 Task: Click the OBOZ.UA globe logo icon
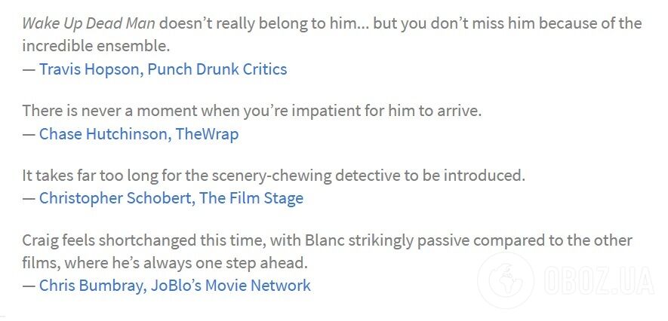click(x=511, y=283)
